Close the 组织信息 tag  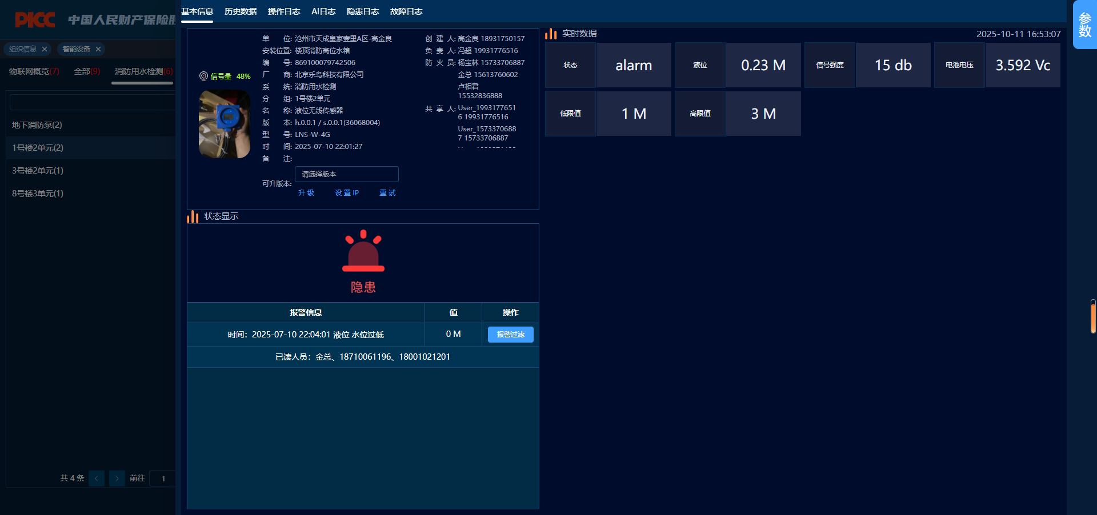45,49
